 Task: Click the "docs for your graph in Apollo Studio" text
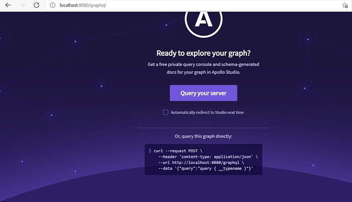coord(203,72)
